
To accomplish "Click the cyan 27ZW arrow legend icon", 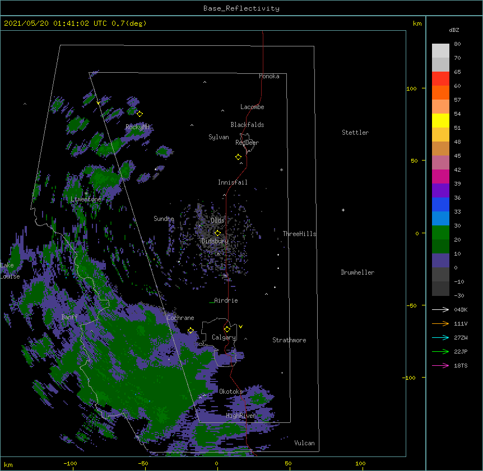I will 440,337.
